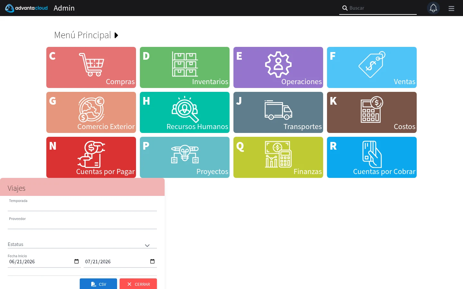
Task: Open the Compras shopping cart icon
Action: 91,65
